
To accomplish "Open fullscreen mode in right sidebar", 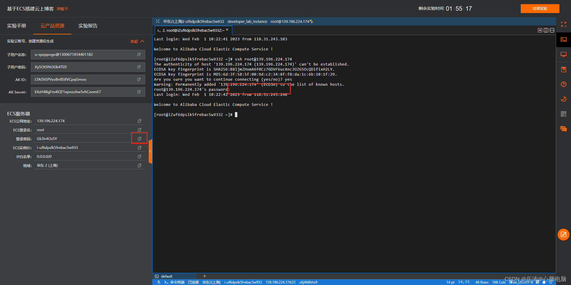I will 564,24.
